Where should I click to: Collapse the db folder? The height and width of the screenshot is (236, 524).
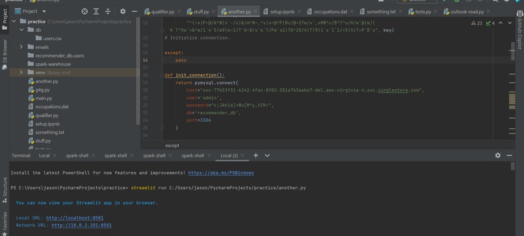[x=21, y=30]
